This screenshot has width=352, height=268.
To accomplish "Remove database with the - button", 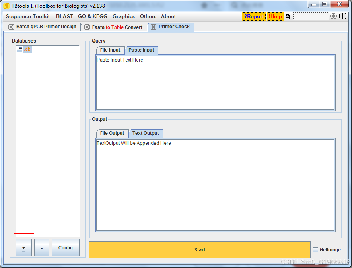I will [x=42, y=248].
